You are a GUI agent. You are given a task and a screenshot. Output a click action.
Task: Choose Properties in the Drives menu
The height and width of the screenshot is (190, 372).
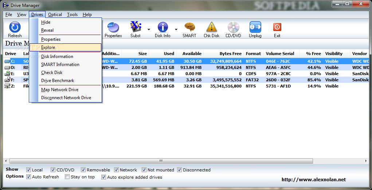(66, 39)
